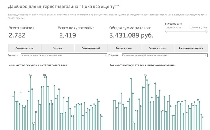
Task: Filter orders by Товары для кухни
Action: (157, 48)
